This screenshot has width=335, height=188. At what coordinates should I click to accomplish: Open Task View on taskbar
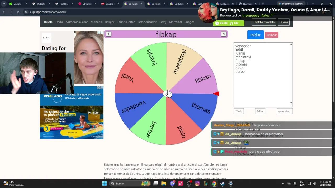tap(155, 183)
